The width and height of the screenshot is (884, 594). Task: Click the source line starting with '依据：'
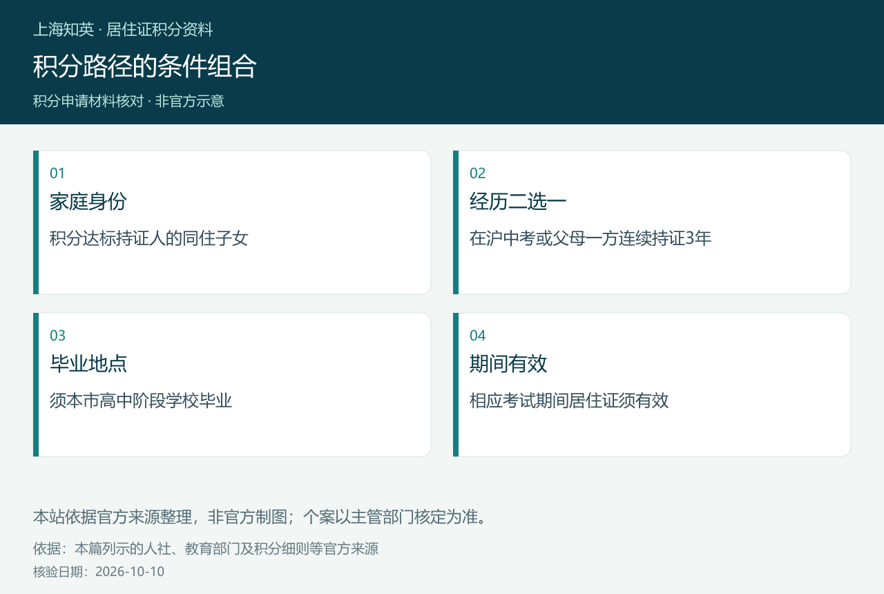(x=206, y=549)
